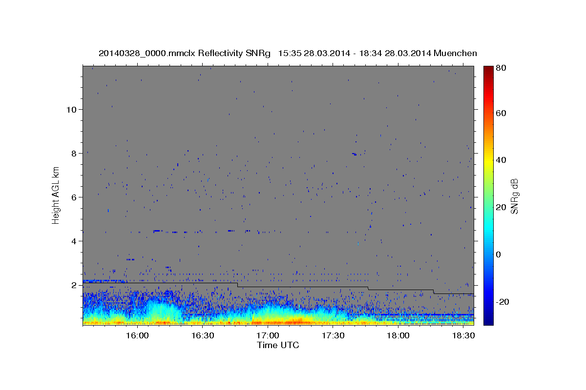Screen dimensions: 586x390
Task: Click the height label 6
Action: [74, 197]
